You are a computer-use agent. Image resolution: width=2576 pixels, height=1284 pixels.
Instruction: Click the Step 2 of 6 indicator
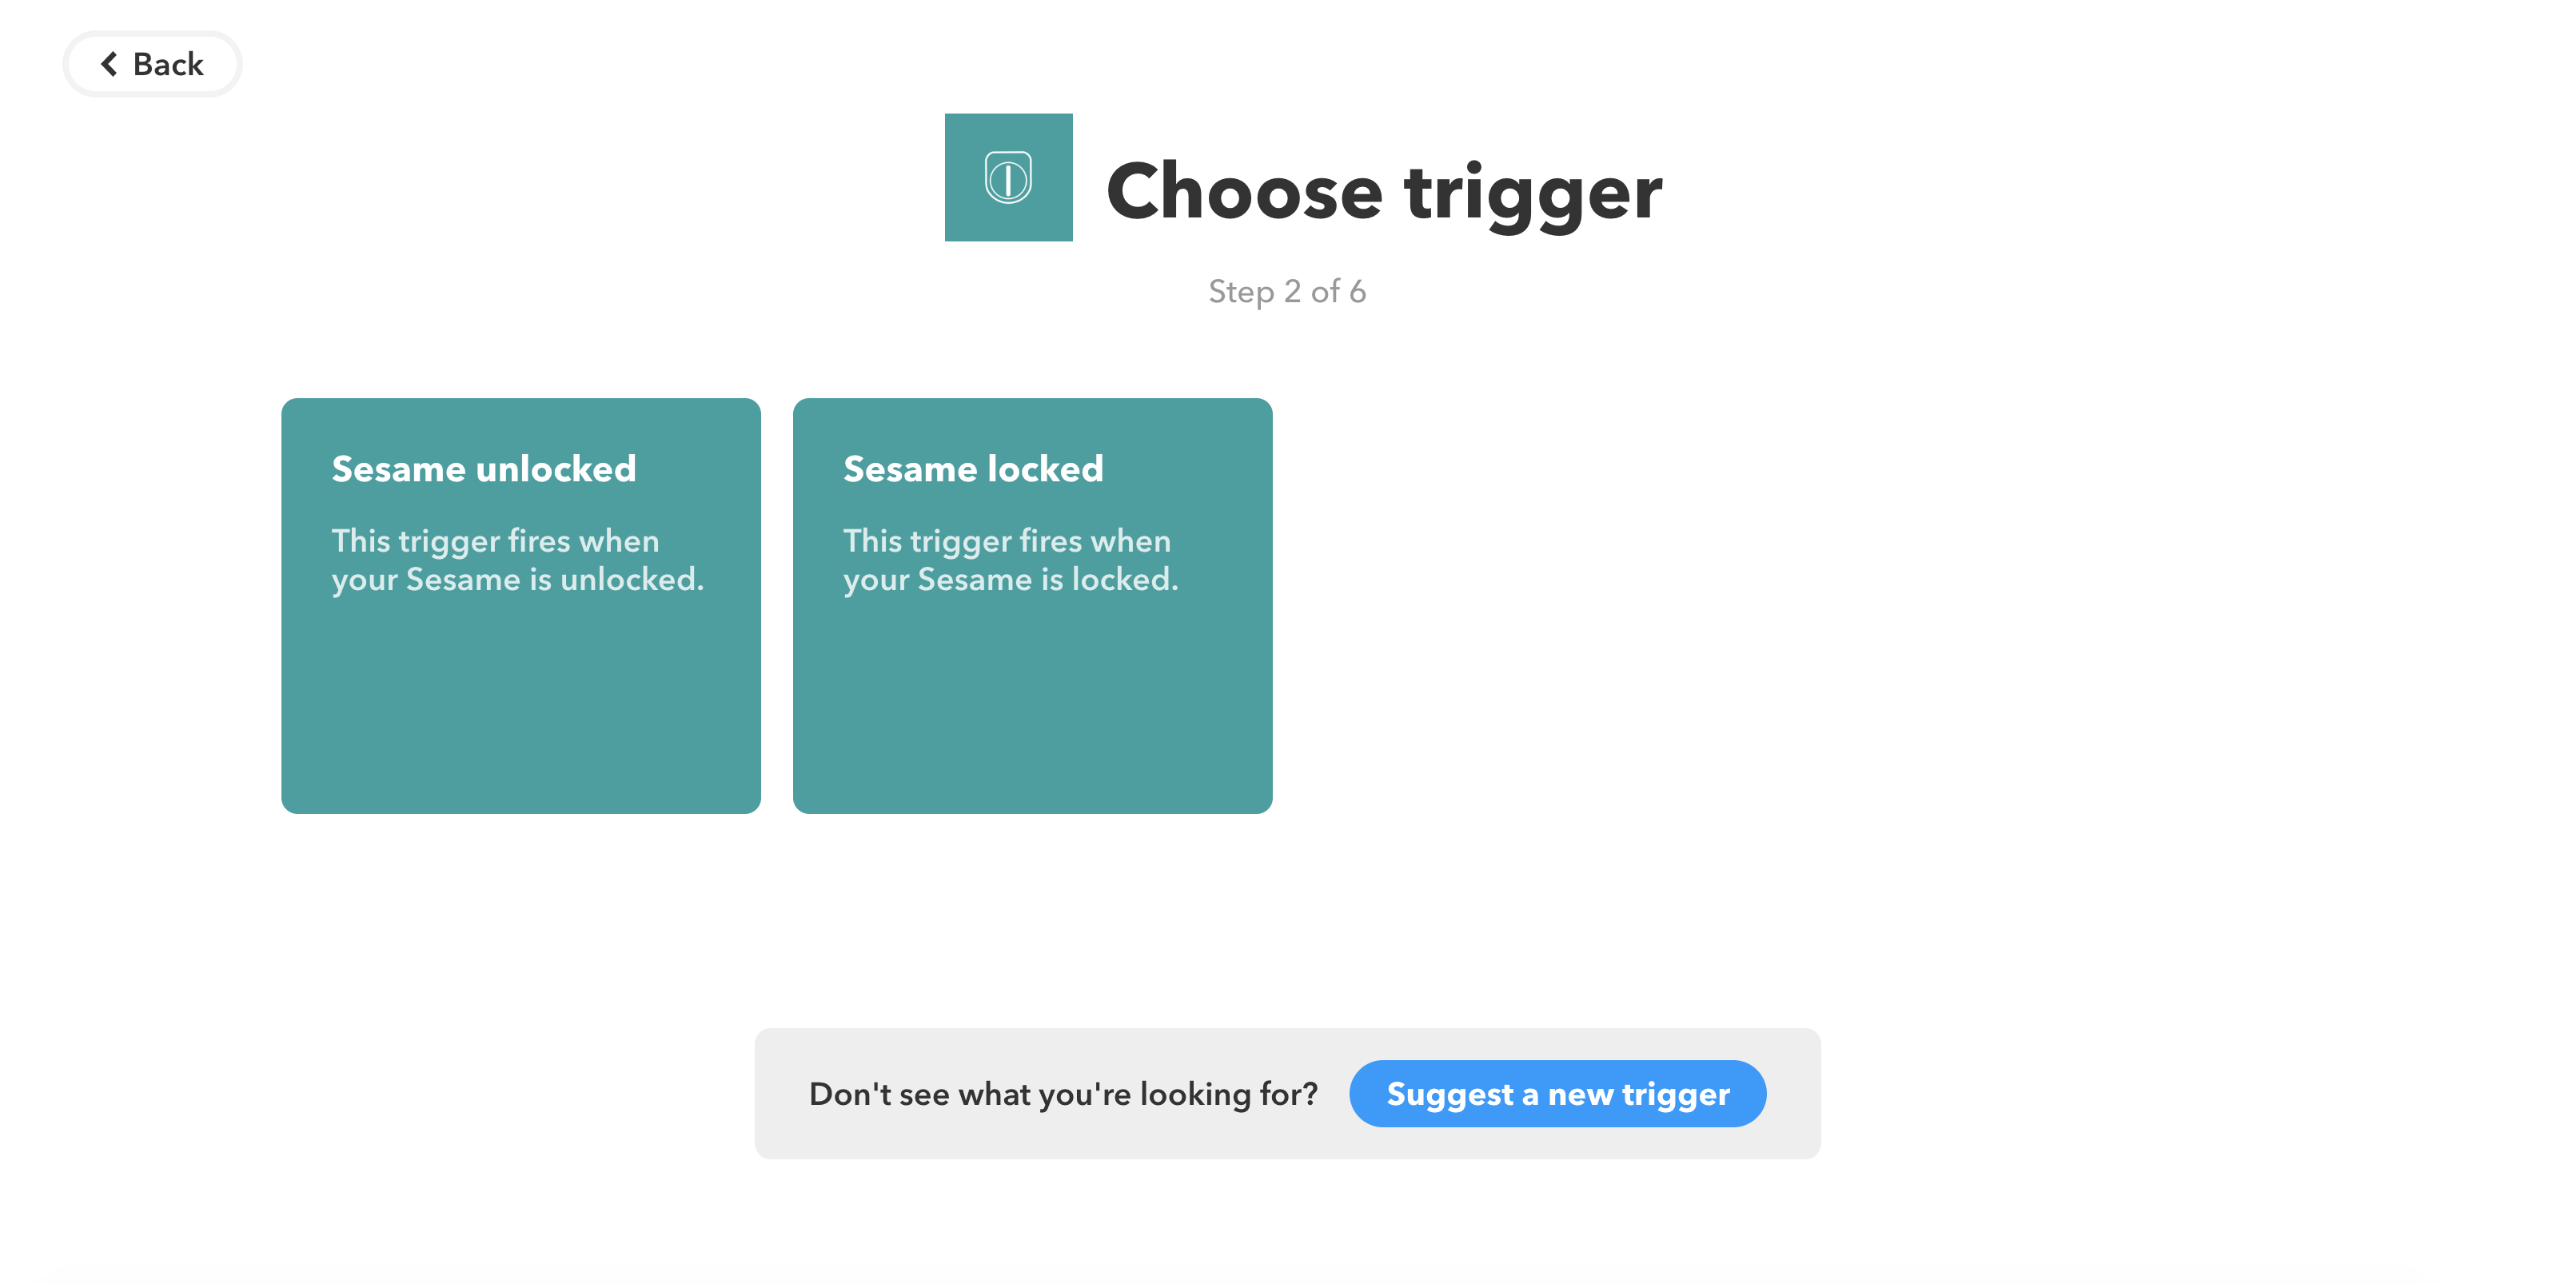pyautogui.click(x=1287, y=291)
